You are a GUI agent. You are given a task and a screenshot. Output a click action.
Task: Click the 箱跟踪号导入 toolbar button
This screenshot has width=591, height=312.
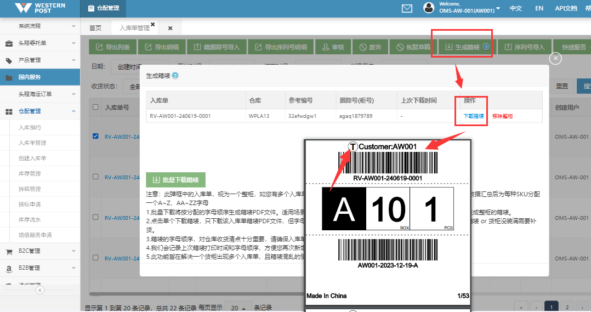click(217, 47)
